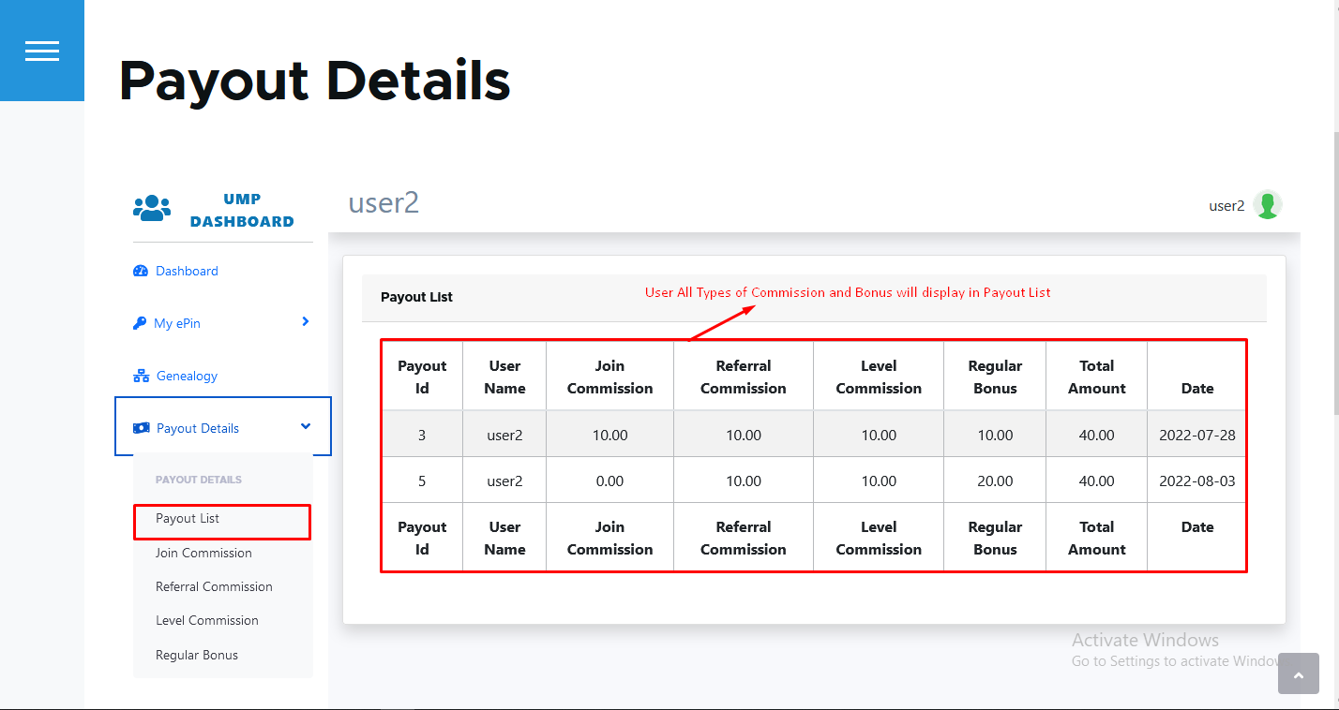This screenshot has height=710, width=1339.
Task: Go to the Referral Commission submenu page
Action: 214,586
